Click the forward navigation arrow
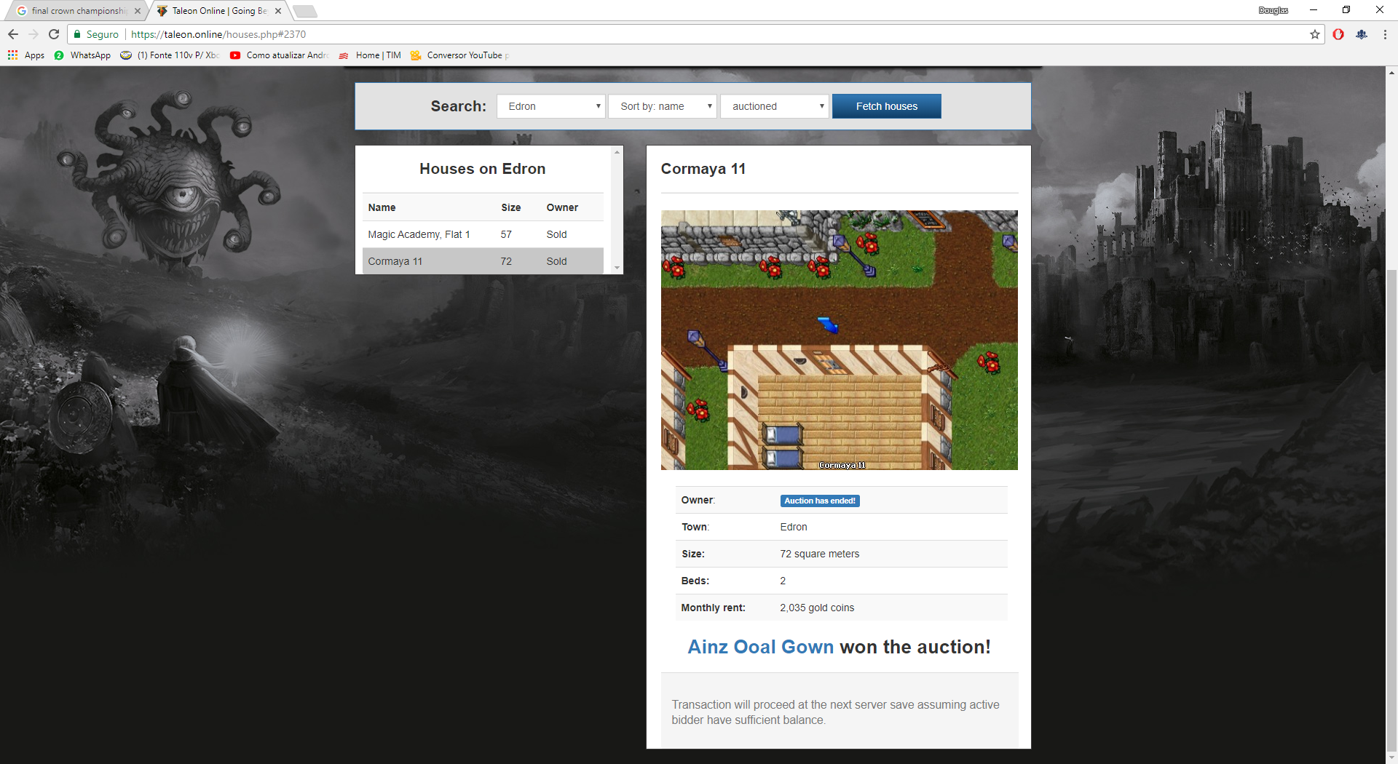 coord(33,34)
